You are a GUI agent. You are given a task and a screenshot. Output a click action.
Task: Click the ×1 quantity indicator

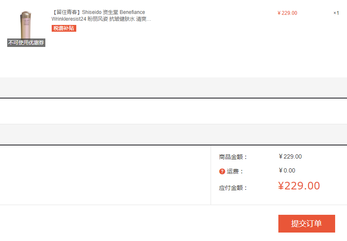(336, 13)
